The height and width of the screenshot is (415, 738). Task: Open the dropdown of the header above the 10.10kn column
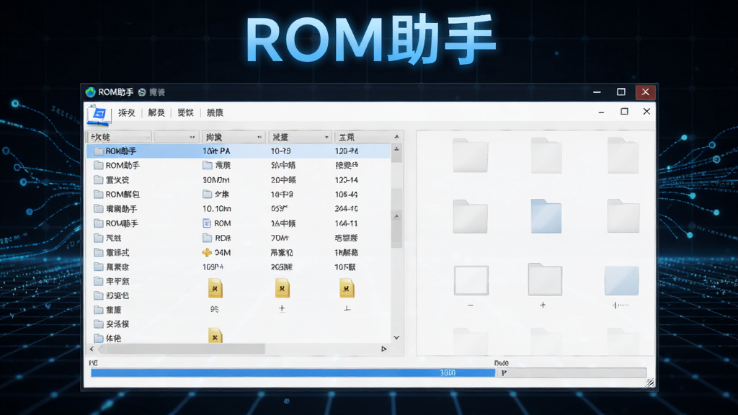coord(259,137)
